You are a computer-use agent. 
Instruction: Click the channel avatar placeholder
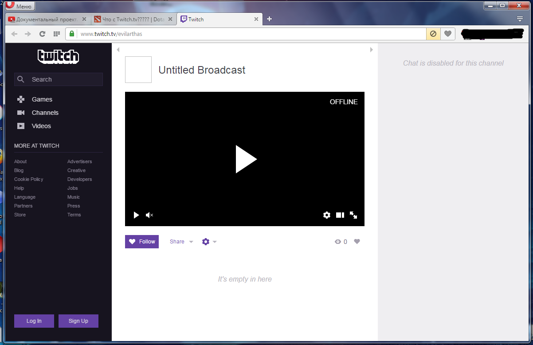[138, 70]
